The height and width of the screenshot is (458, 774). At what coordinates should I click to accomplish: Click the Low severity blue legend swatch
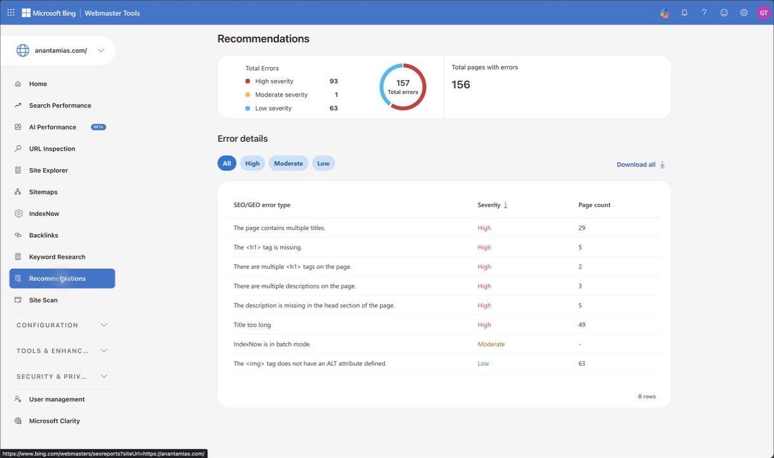[248, 108]
